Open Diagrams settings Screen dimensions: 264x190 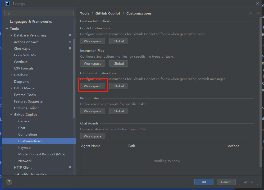(x=21, y=82)
